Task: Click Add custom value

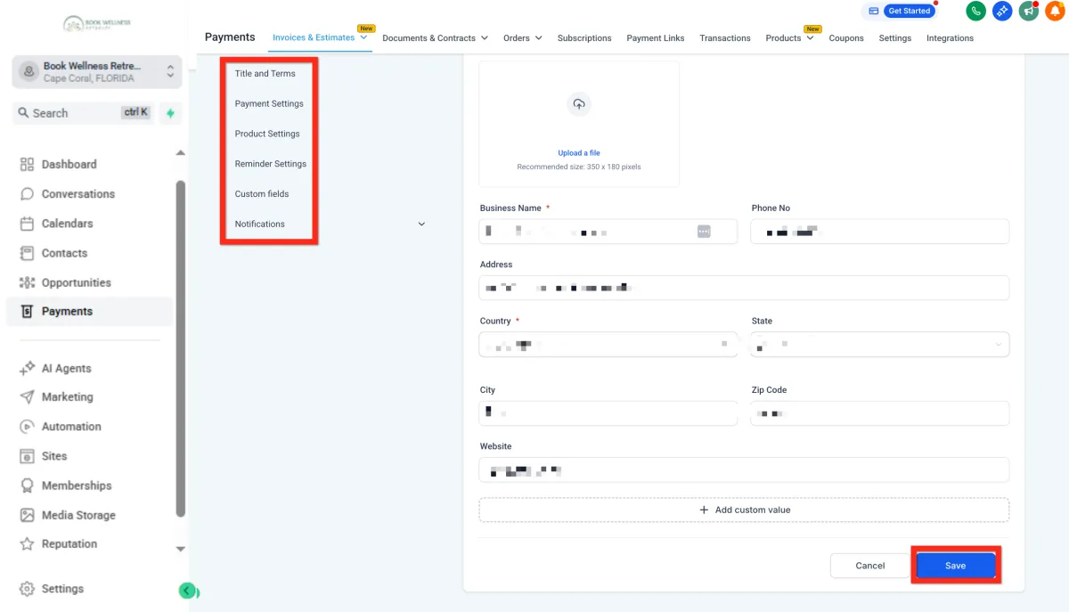Action: point(744,510)
